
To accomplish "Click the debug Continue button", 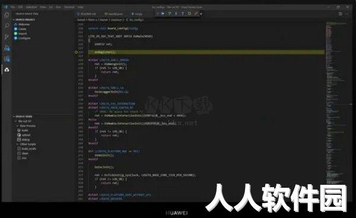I will pos(163,14).
